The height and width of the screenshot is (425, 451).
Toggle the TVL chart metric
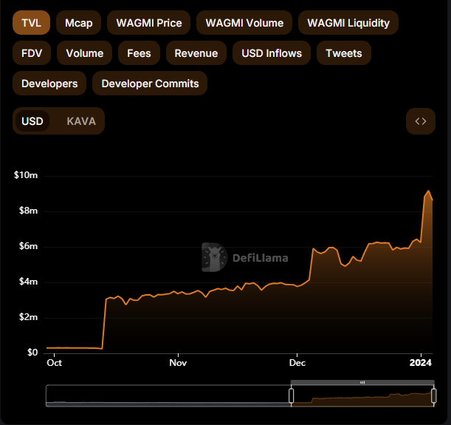pyautogui.click(x=31, y=23)
